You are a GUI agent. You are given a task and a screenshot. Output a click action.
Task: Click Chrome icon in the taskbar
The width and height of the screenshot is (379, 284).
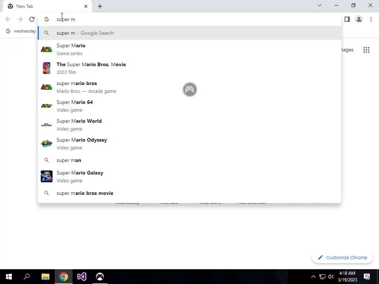tap(64, 277)
